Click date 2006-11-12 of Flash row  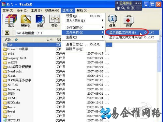click(95, 76)
